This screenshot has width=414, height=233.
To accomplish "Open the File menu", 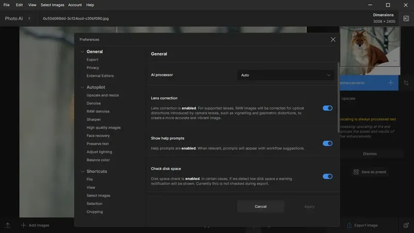I will pyautogui.click(x=6, y=5).
